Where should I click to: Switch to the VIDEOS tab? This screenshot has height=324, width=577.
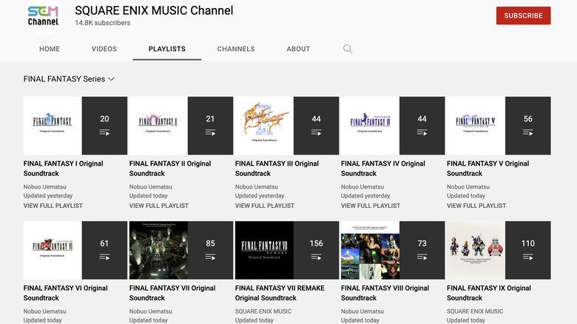(x=104, y=49)
